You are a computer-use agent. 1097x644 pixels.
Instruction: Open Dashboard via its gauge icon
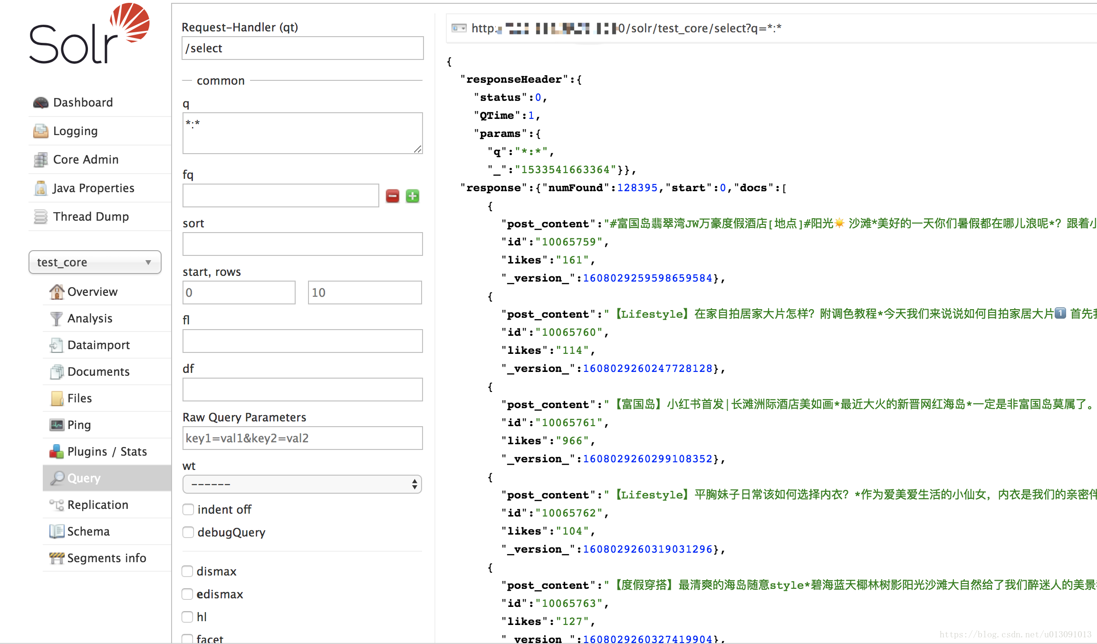coord(41,102)
